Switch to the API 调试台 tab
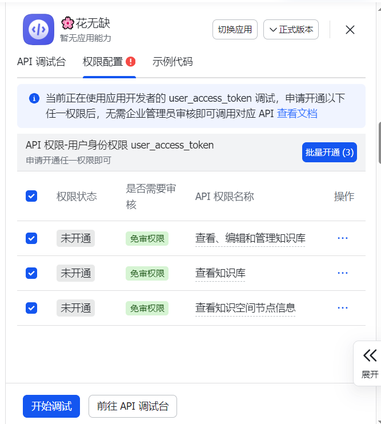Screen dimensions: 381x424 point(41,62)
